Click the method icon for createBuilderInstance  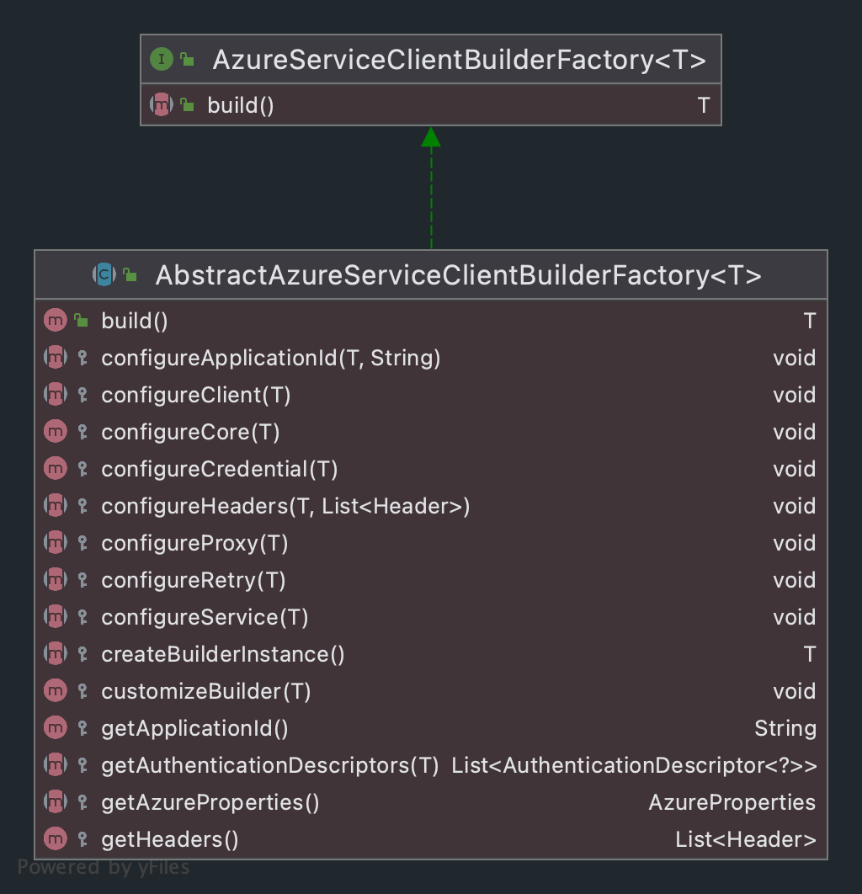point(56,654)
